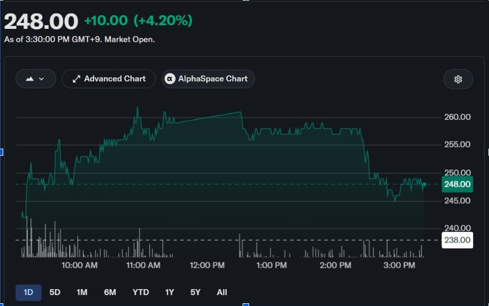Click the 10:00 AM time label
Image resolution: width=489 pixels, height=306 pixels.
pos(80,265)
